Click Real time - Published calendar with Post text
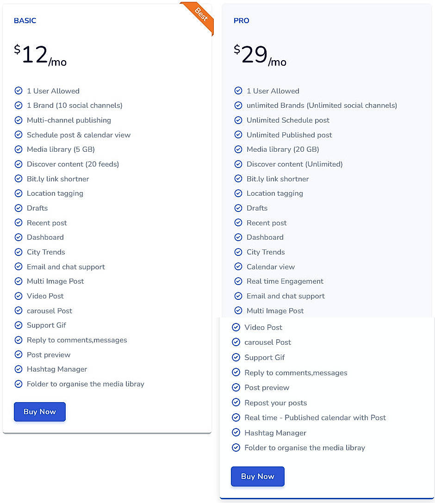 point(315,417)
